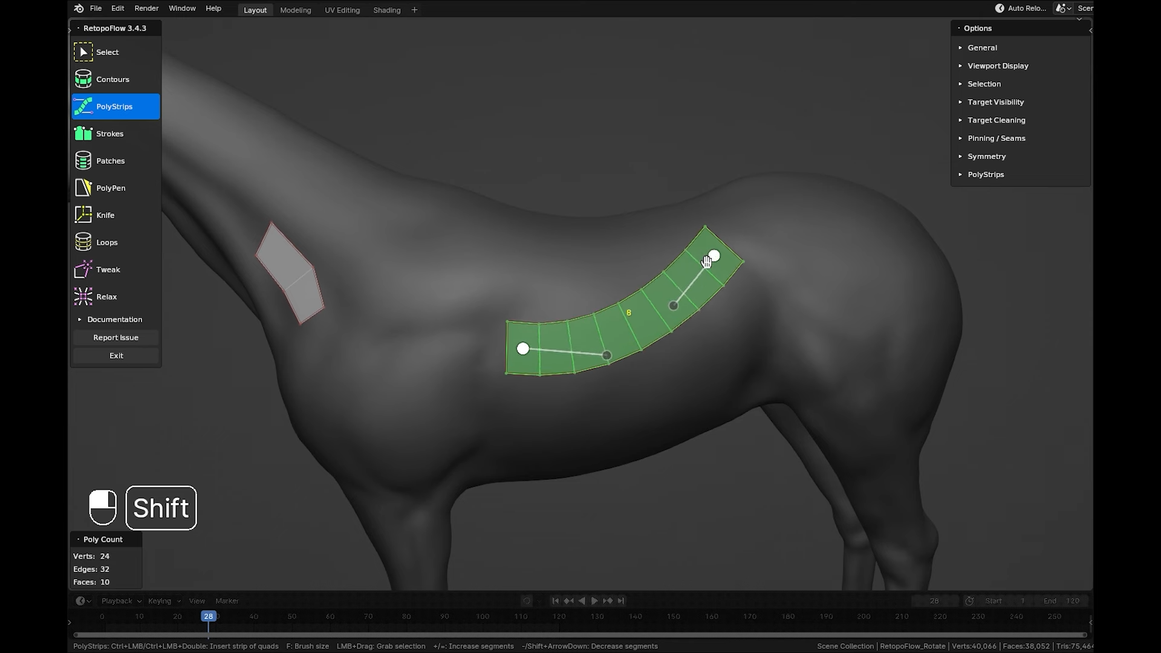Open the Viewport Display settings
The height and width of the screenshot is (653, 1161).
(998, 65)
